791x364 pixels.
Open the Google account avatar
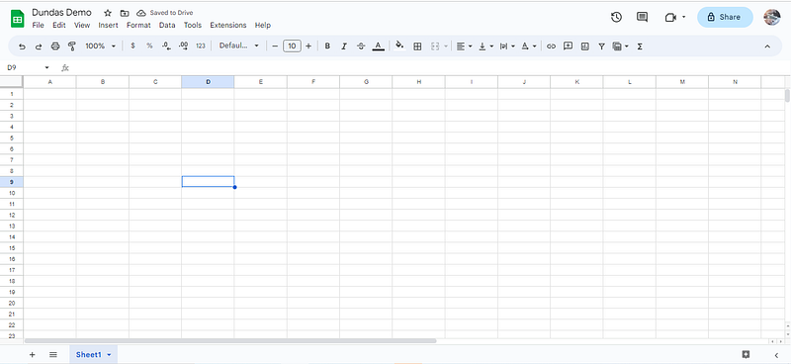point(772,17)
